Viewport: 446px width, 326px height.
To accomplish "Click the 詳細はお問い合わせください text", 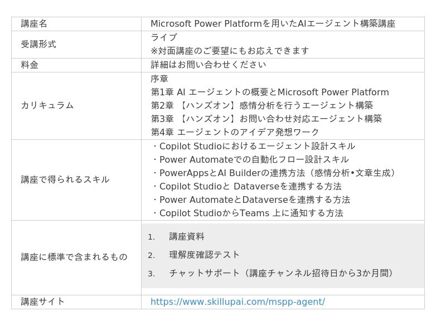I will pos(209,65).
